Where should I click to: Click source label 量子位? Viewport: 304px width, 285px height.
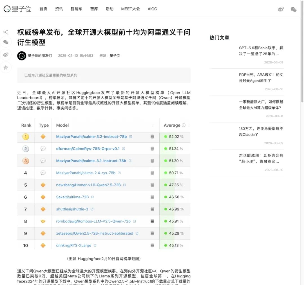click(115, 56)
